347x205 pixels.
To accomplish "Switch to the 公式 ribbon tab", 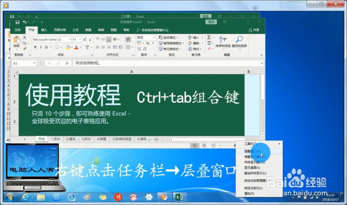I will (x=76, y=30).
